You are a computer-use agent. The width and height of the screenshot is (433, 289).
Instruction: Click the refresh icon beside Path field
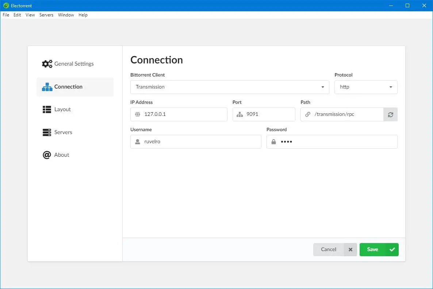coord(391,114)
